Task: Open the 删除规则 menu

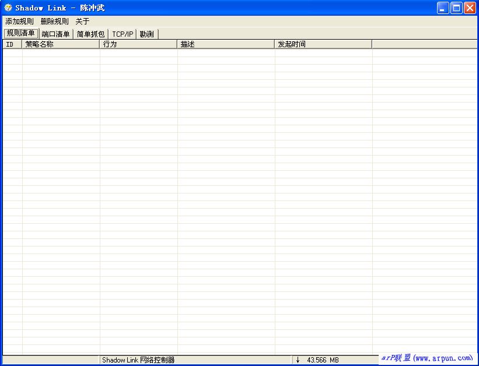Action: tap(54, 21)
